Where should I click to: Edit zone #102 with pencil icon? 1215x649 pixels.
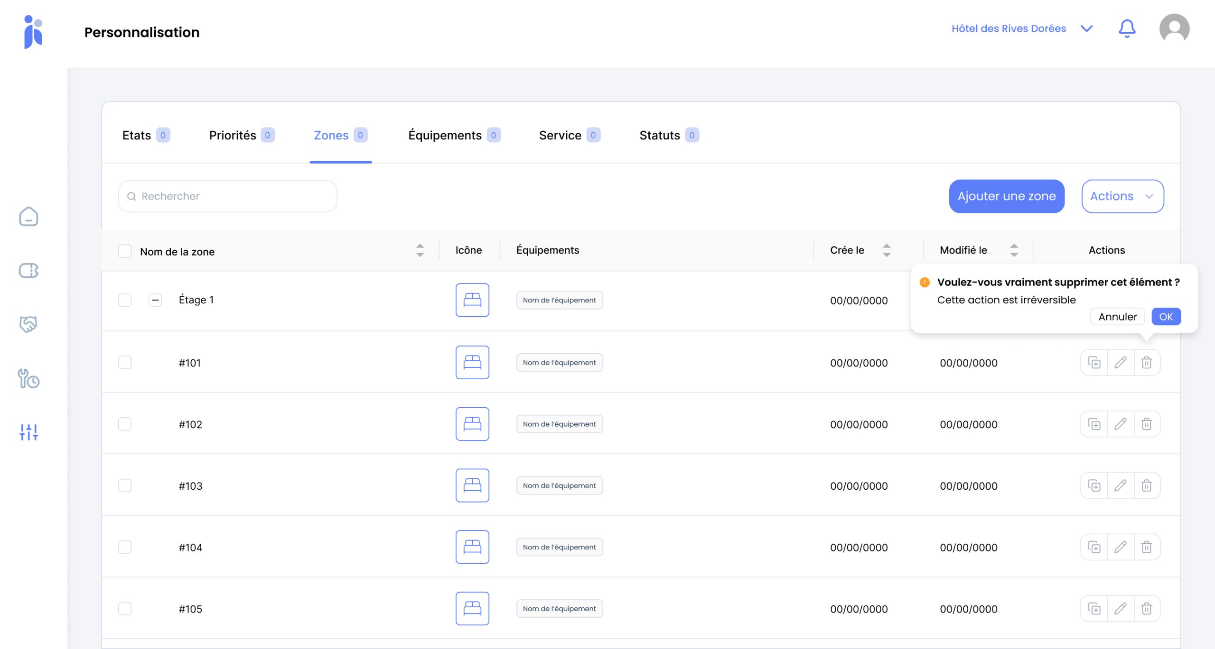click(1121, 424)
